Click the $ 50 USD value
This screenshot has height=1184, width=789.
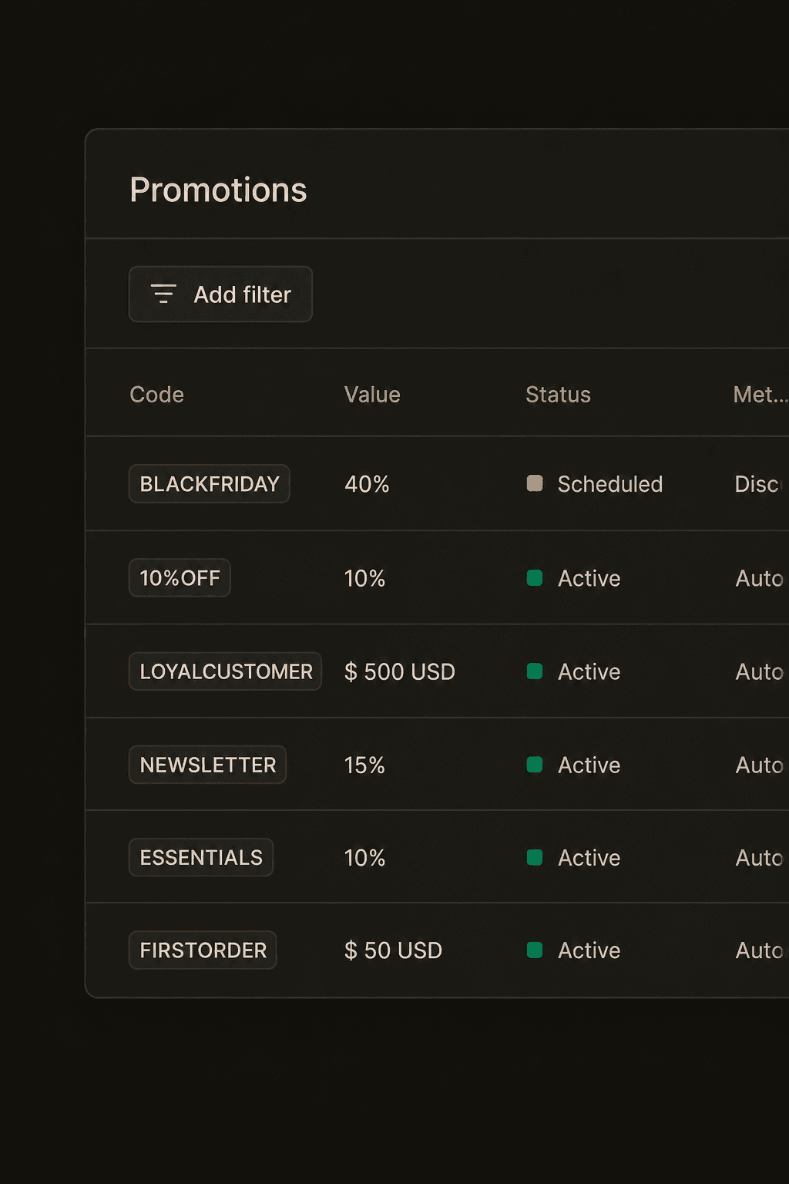[x=394, y=950]
